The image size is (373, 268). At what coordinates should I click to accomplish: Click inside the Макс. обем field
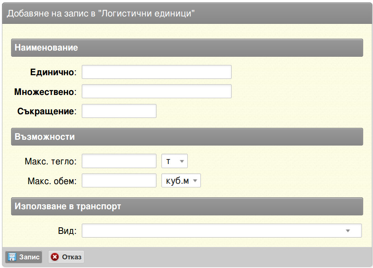(x=119, y=180)
